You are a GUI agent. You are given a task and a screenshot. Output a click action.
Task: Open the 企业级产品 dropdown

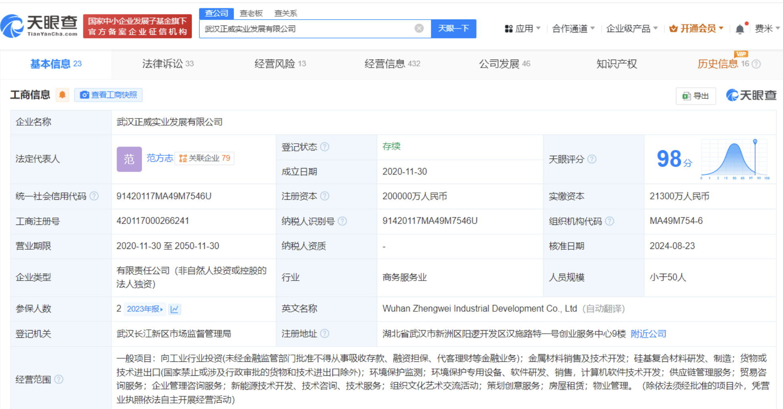631,28
